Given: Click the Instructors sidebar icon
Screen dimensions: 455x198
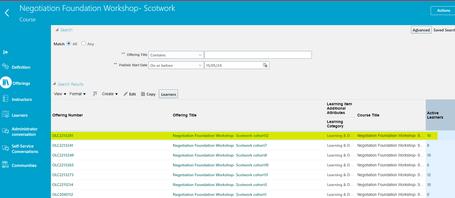Looking at the screenshot, I should (5, 98).
